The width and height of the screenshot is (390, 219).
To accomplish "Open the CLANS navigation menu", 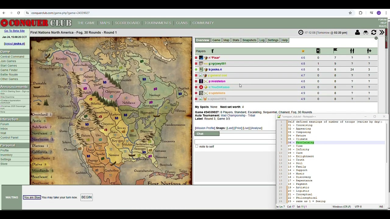I will [x=182, y=23].
